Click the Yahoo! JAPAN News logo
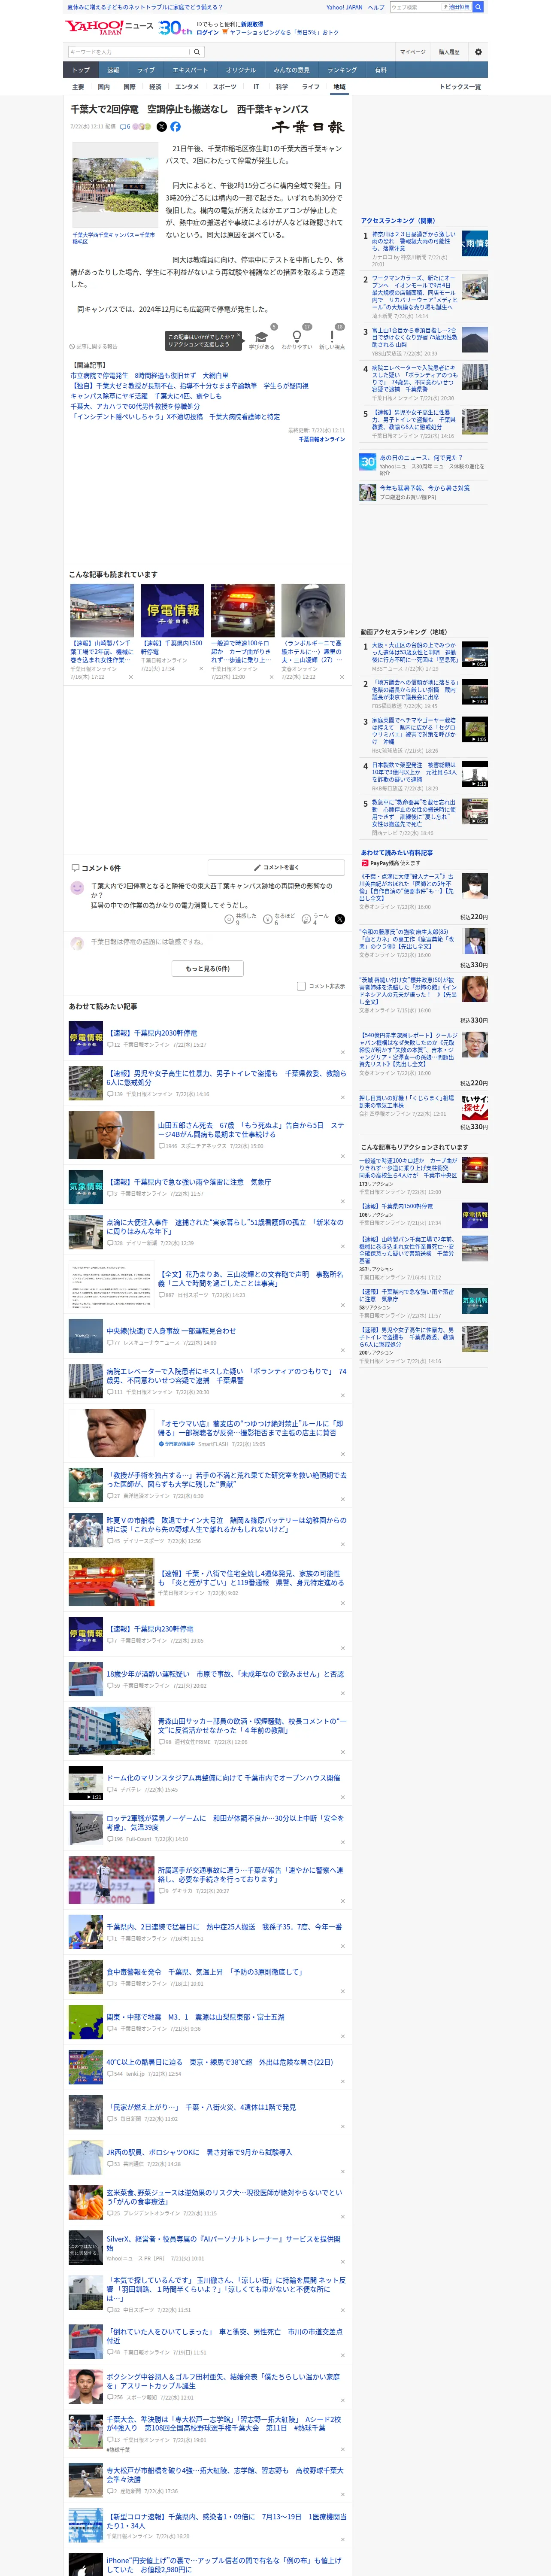The image size is (551, 2576). (x=110, y=27)
